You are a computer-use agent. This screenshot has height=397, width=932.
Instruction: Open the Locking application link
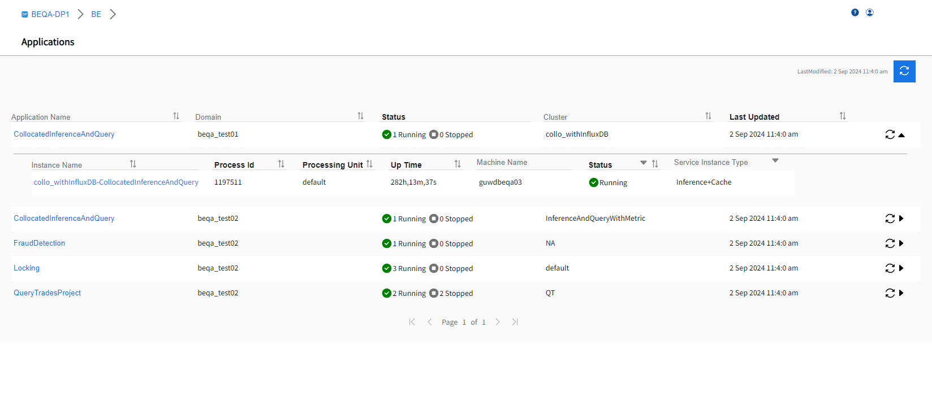coord(27,268)
